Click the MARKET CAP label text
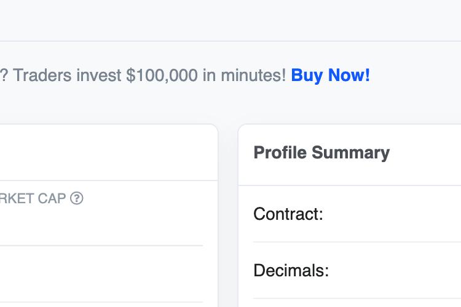Screen dimensions: 461x307 pos(33,198)
